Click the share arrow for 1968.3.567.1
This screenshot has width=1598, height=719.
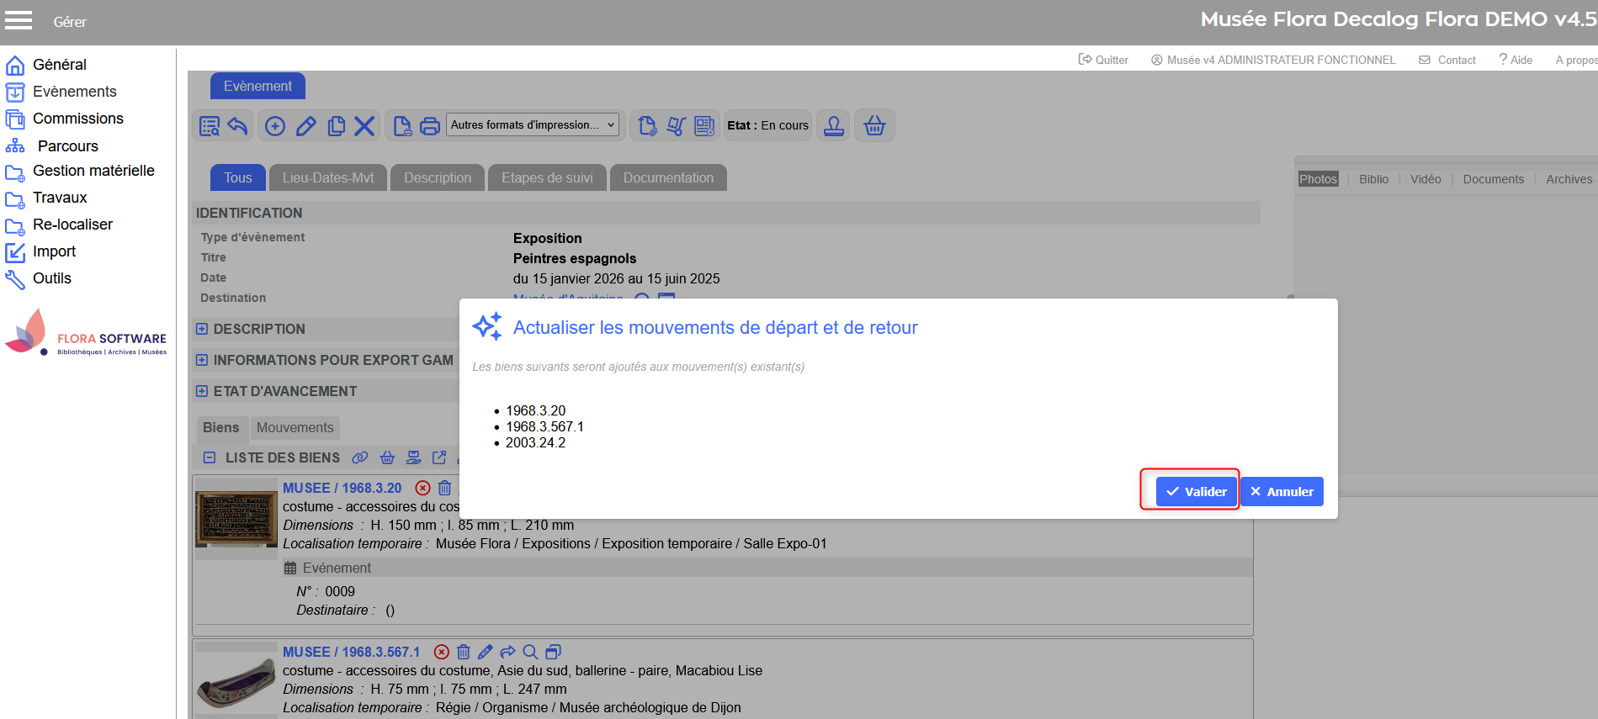[x=507, y=652]
